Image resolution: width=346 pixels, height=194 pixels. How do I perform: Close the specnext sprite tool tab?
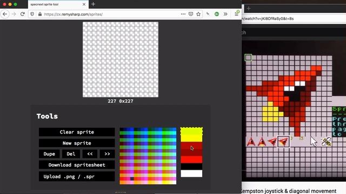(x=84, y=4)
